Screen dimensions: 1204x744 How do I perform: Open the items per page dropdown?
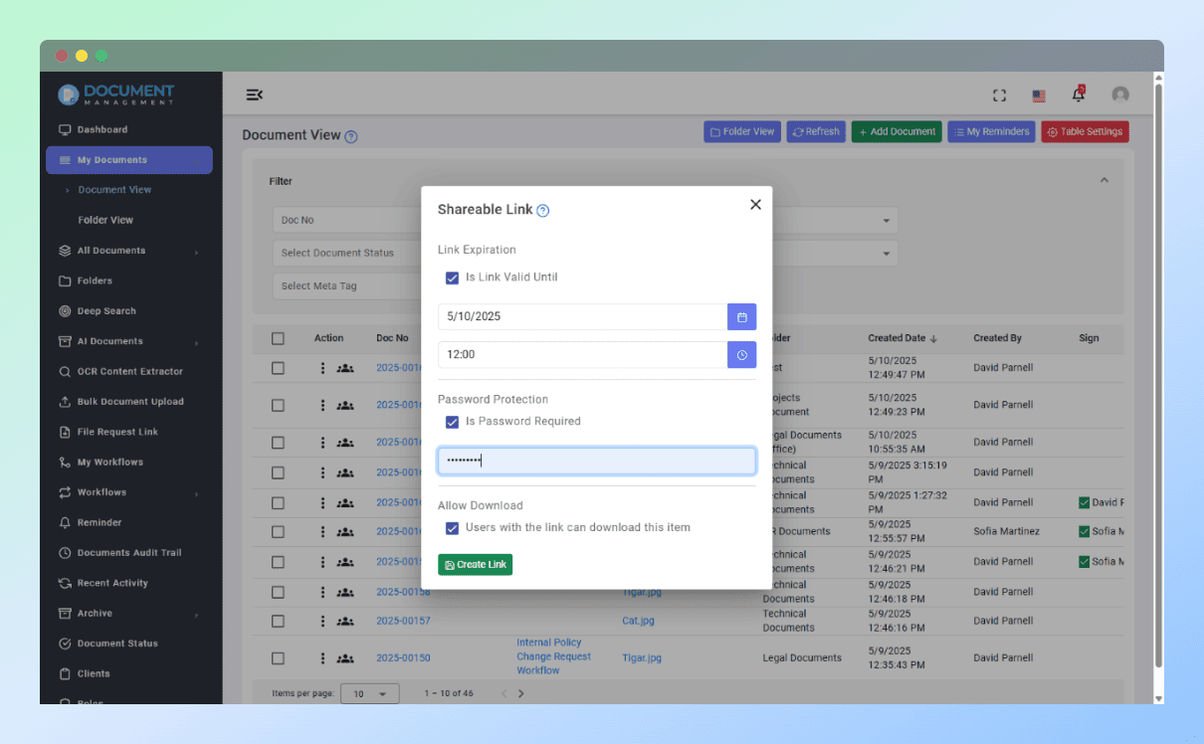pyautogui.click(x=369, y=693)
